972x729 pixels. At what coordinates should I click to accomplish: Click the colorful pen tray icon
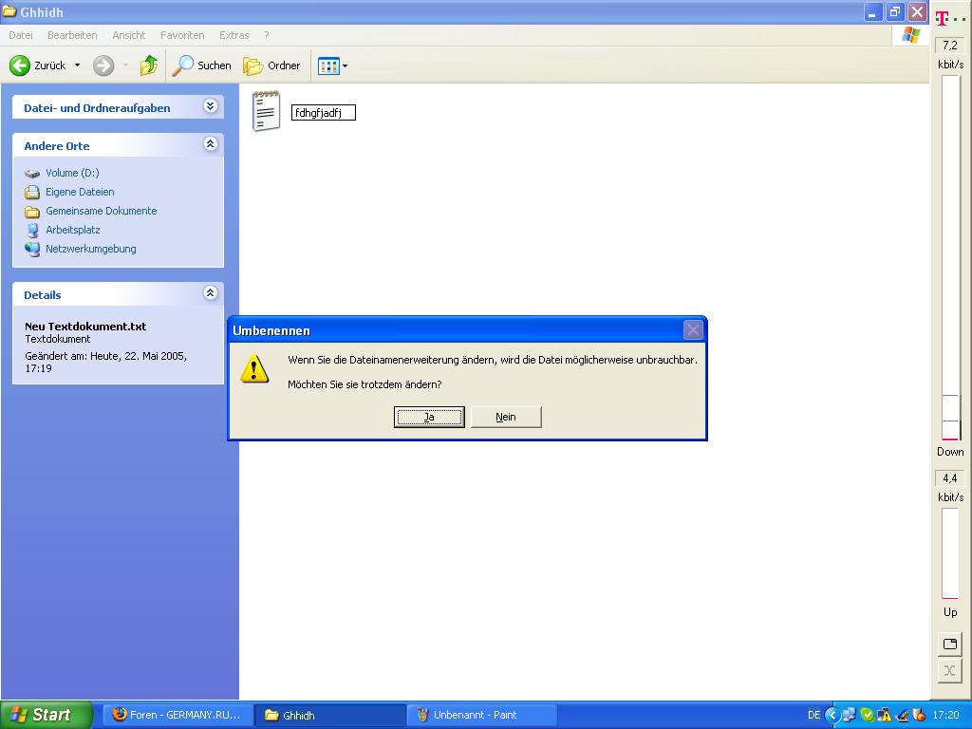pos(903,715)
